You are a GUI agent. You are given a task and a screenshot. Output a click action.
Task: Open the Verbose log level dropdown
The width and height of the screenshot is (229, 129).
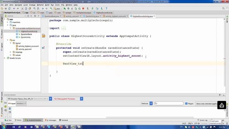tap(151, 104)
